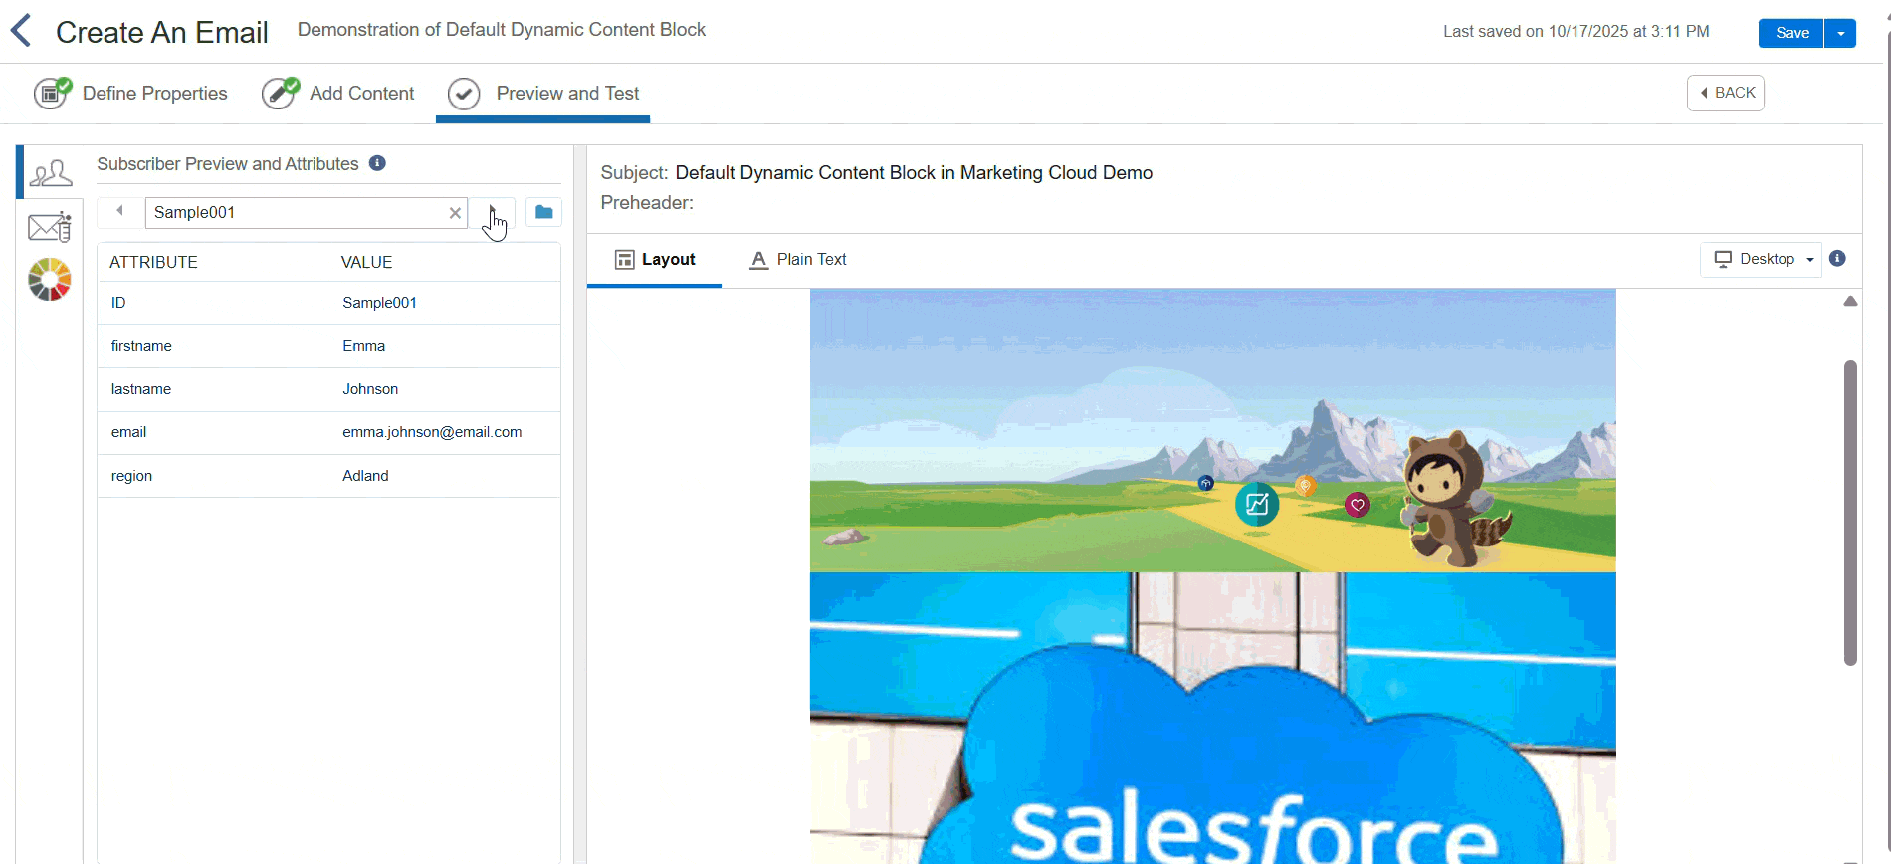Click info icon next to Subscriber Preview
Screen dimensions: 1891x864
click(377, 163)
